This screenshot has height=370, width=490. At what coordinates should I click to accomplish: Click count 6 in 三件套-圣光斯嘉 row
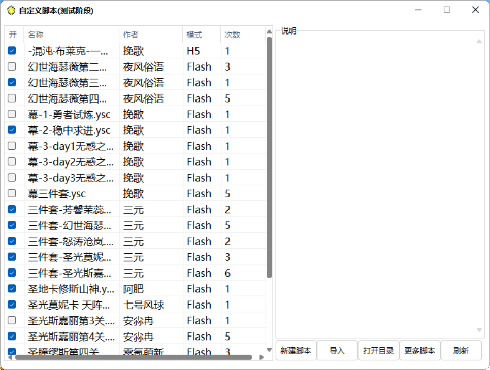227,273
